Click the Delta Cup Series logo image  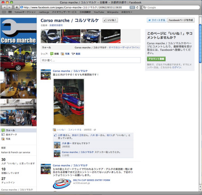point(62,184)
